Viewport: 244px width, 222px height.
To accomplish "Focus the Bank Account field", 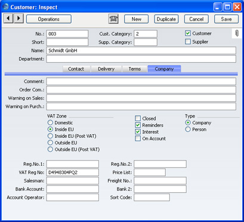I will (73, 189).
